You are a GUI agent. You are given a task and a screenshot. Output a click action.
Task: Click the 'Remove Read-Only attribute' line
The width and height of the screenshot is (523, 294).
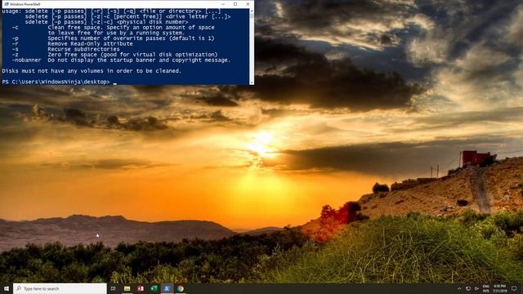(90, 43)
